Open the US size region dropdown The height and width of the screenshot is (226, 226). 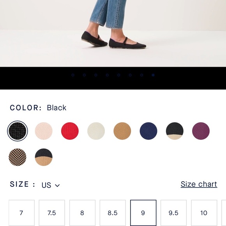(x=51, y=185)
